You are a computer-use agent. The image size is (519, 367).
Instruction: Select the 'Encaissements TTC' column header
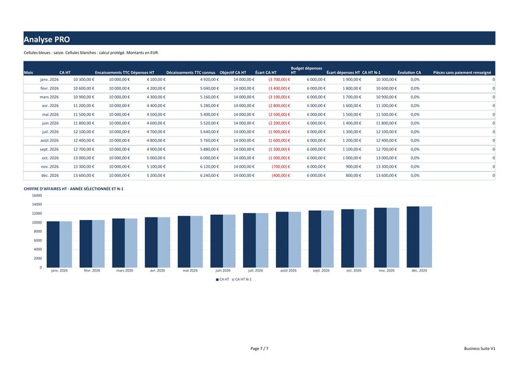pyautogui.click(x=112, y=72)
